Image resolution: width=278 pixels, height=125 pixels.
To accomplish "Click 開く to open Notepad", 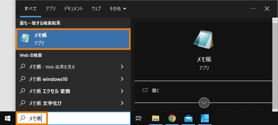I will (156, 91).
